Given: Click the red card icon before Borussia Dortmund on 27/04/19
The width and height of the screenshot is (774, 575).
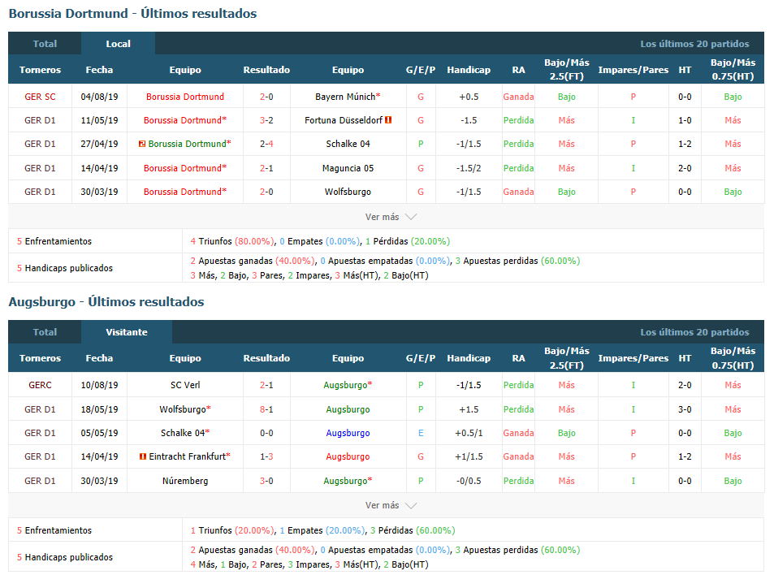Looking at the screenshot, I should click(142, 144).
